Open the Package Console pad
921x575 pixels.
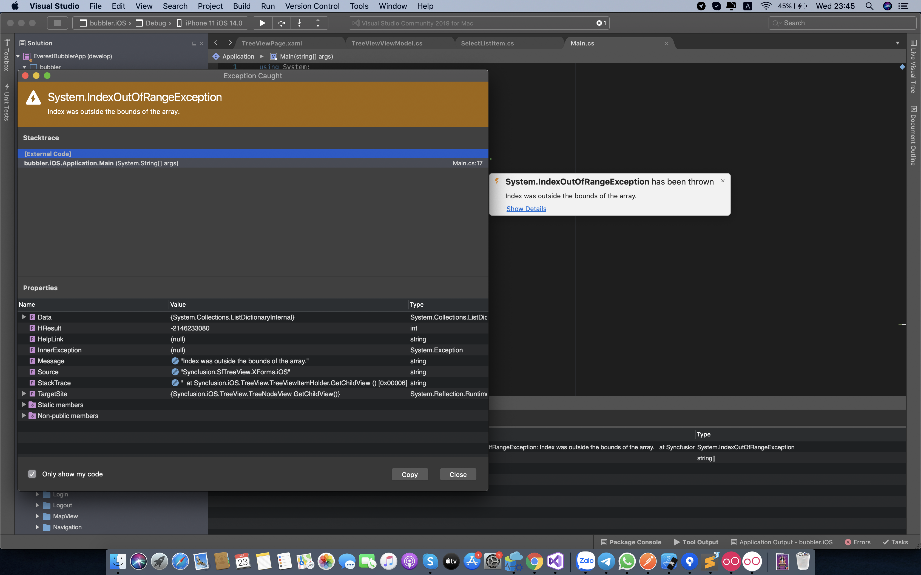(631, 542)
